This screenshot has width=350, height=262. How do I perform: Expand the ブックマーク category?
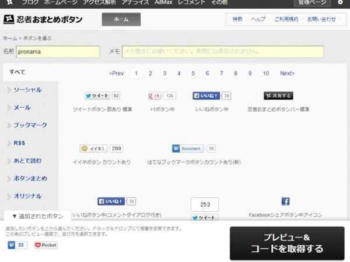(30, 125)
